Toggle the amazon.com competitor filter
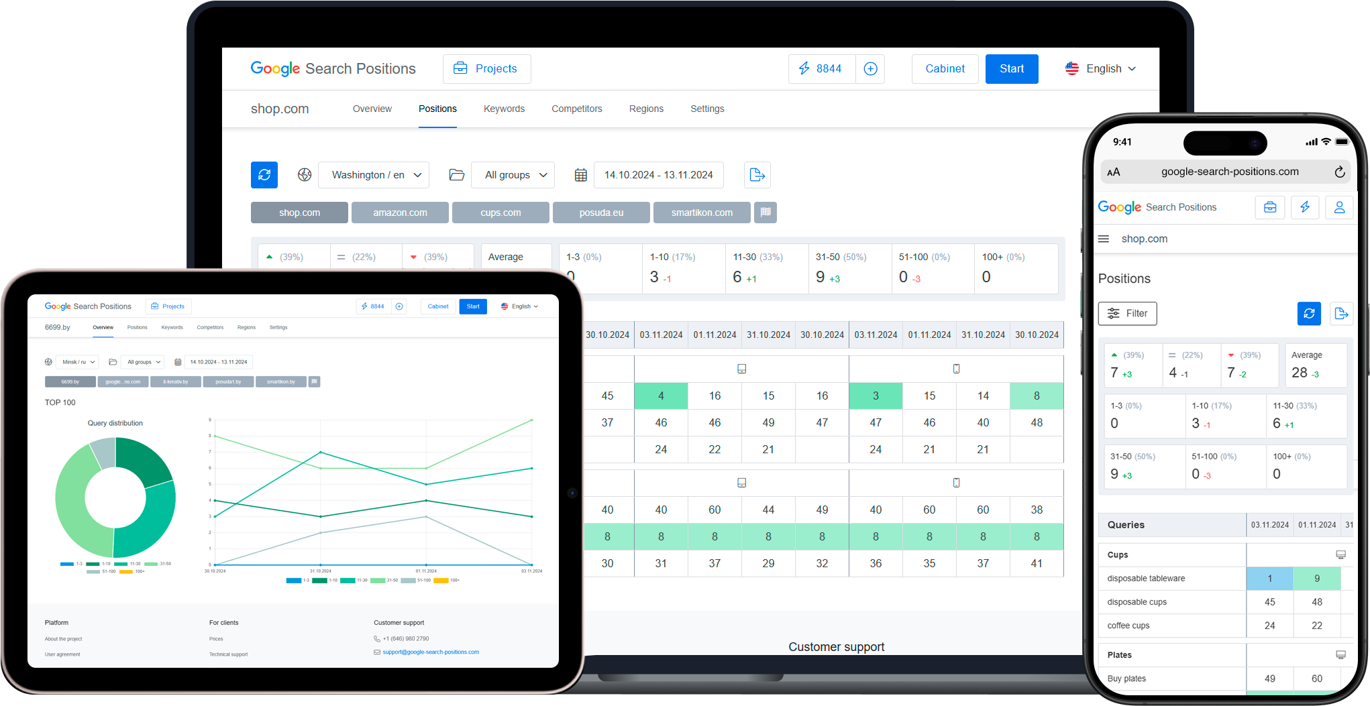Screen dimensions: 1370x706 point(400,213)
